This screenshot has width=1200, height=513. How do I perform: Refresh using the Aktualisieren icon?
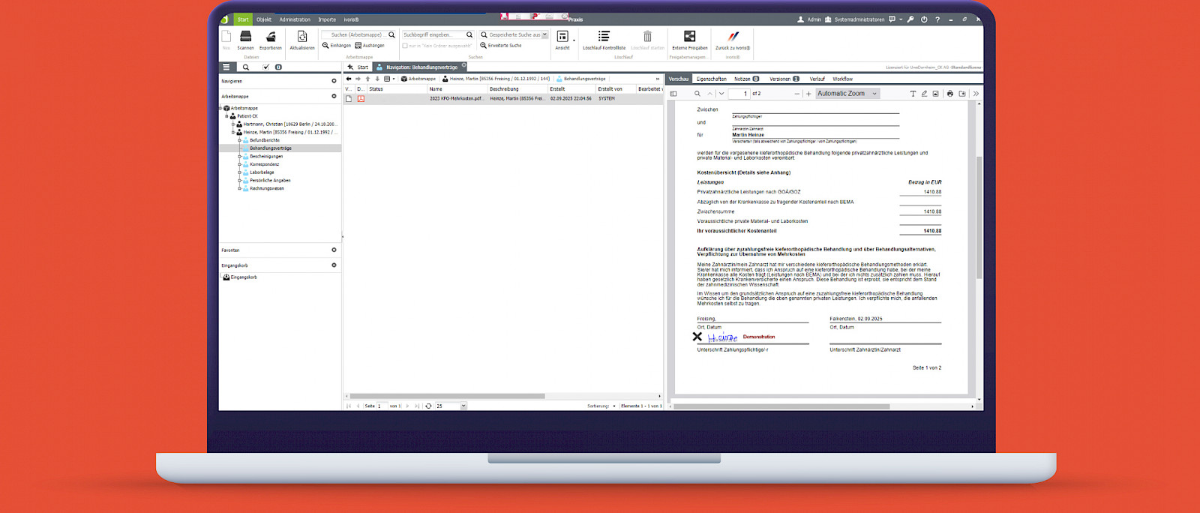click(x=302, y=37)
